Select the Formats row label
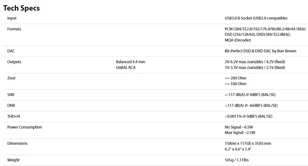Image resolution: width=308 pixels, height=166 pixels. 14,29
